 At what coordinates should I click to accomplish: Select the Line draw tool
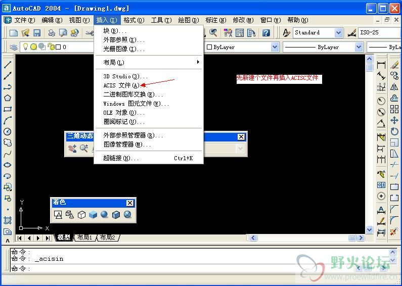pyautogui.click(x=8, y=65)
